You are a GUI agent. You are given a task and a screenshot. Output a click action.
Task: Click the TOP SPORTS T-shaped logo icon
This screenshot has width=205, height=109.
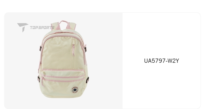coord(23,27)
